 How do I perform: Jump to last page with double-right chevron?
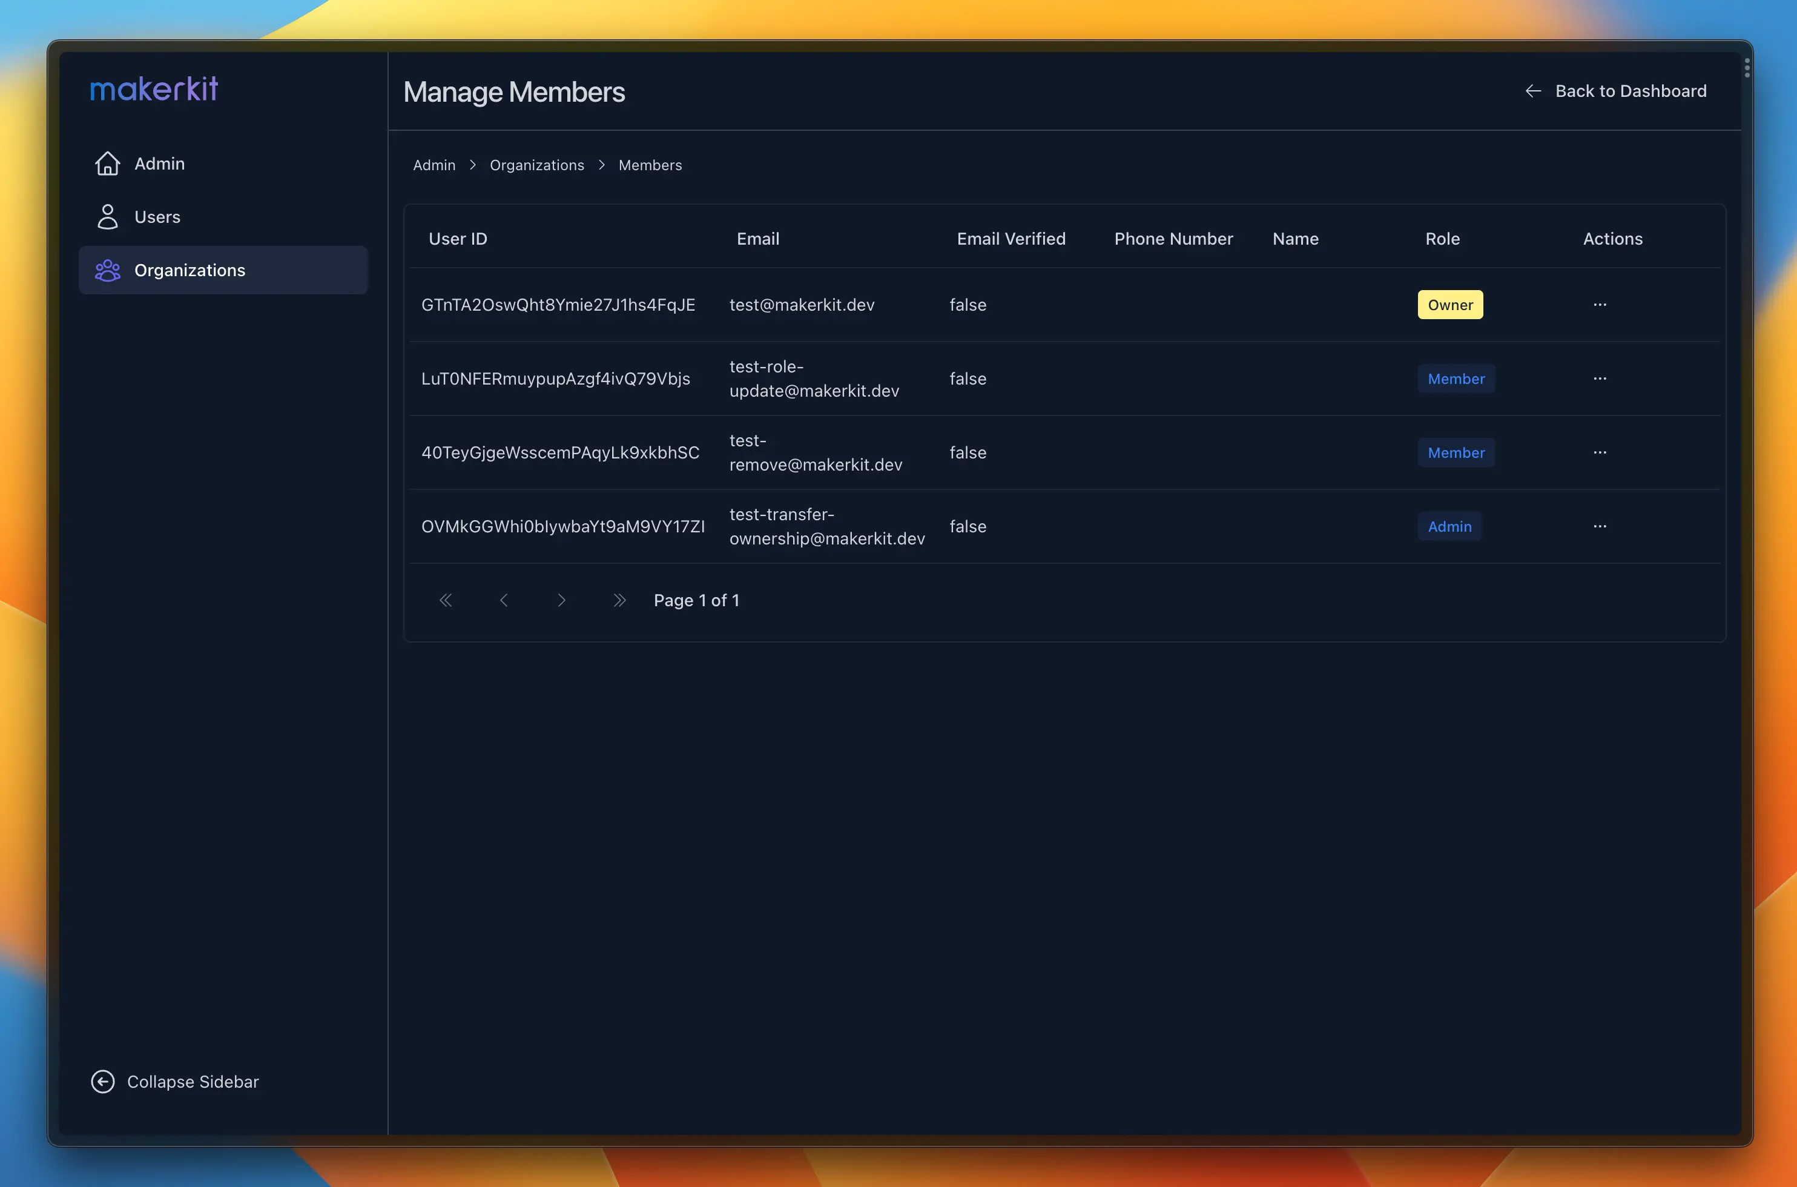click(x=619, y=600)
